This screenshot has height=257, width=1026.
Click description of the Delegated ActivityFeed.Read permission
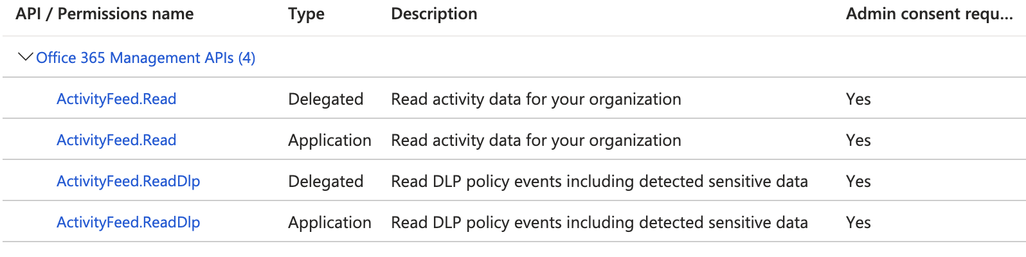[x=535, y=99]
